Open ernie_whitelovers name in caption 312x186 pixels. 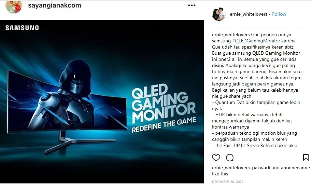click(231, 35)
